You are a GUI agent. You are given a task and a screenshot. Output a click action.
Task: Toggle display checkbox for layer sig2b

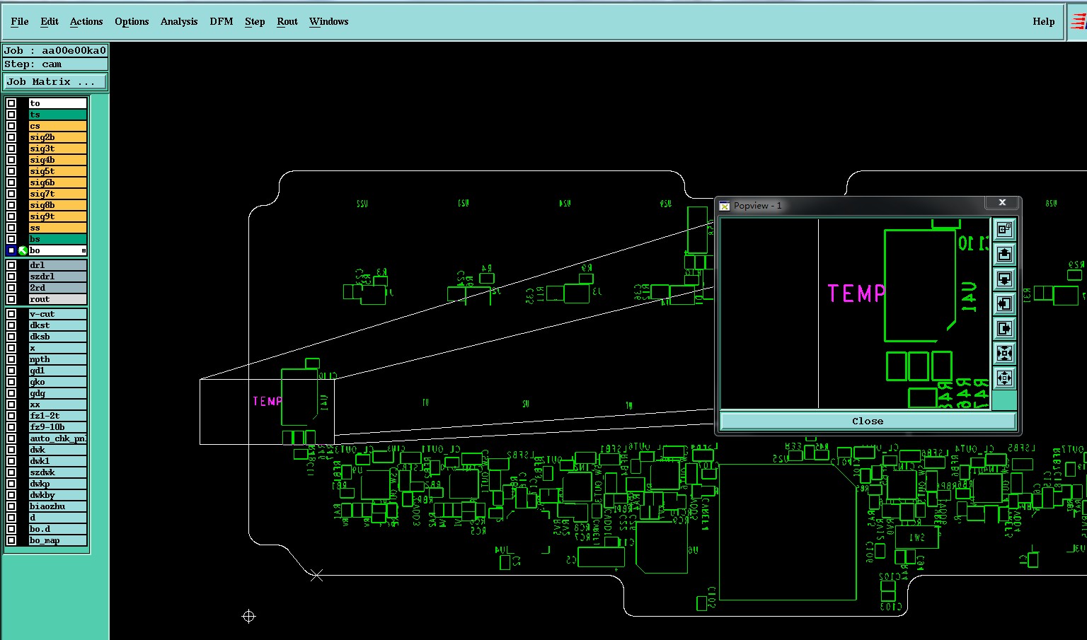click(11, 137)
